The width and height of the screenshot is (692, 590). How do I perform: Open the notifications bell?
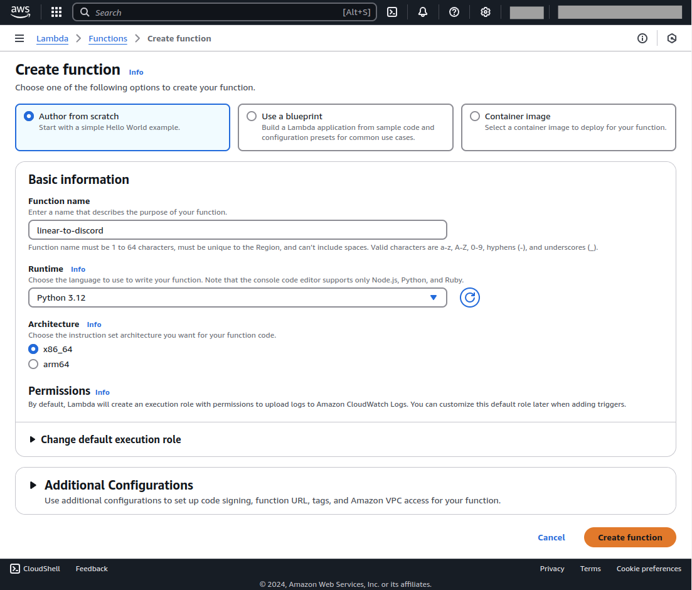point(423,12)
